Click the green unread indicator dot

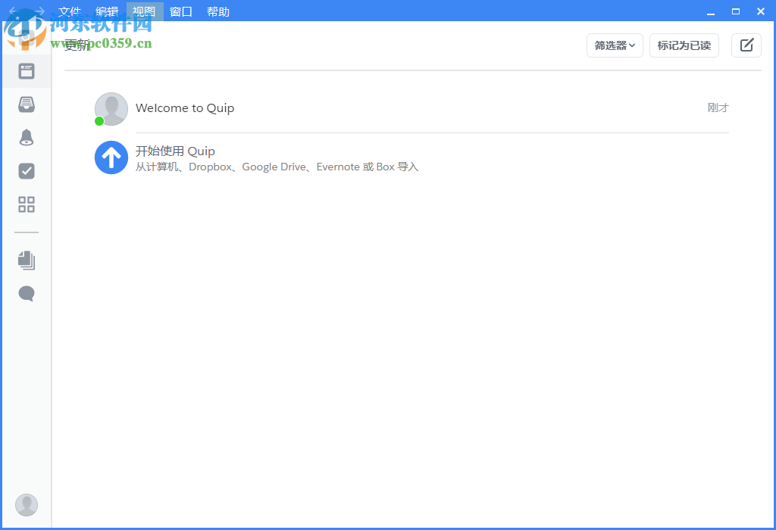(99, 121)
